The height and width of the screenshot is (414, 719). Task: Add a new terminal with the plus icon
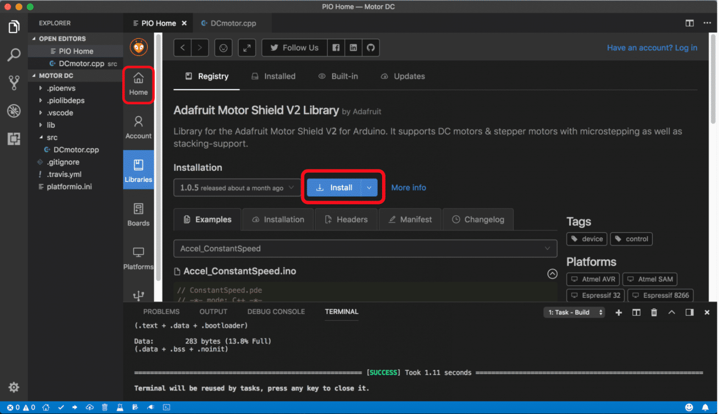coord(619,313)
